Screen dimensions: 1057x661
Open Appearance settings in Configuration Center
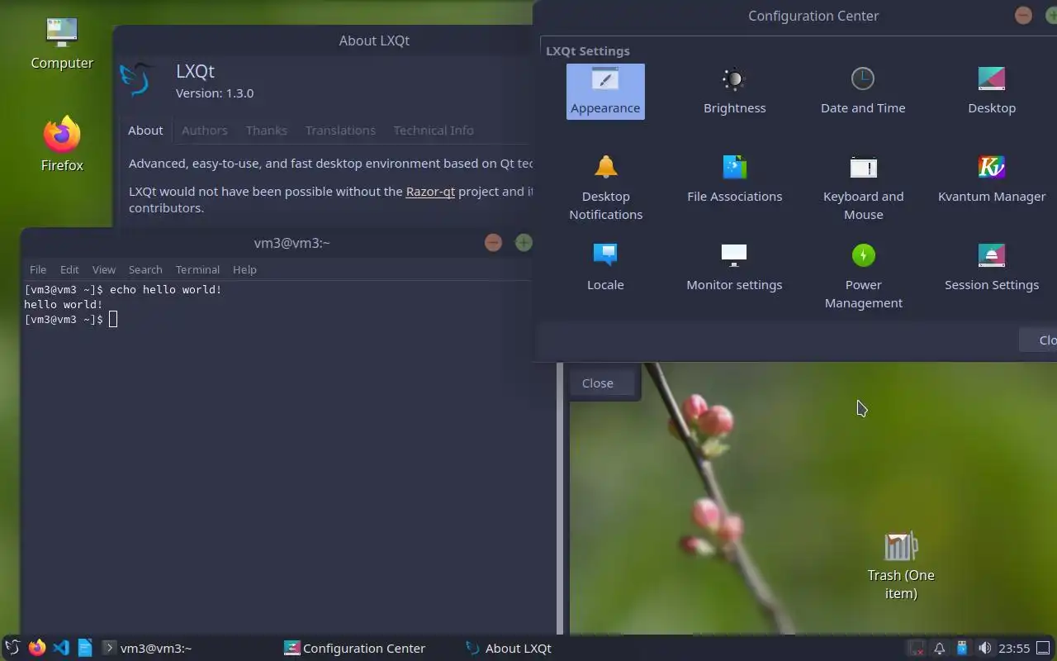[x=605, y=92]
